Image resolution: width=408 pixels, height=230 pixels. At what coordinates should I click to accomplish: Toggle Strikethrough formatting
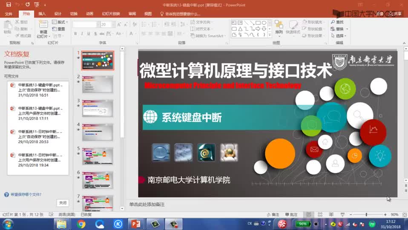[102, 34]
